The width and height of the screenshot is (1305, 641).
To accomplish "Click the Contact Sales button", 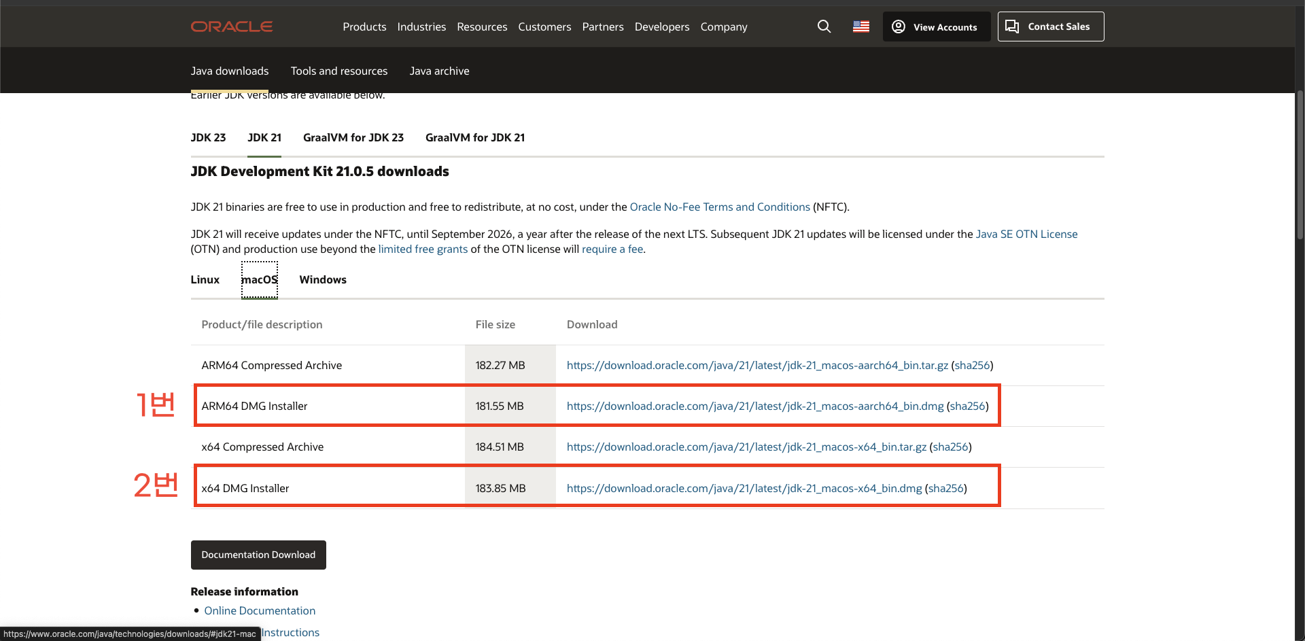I will pyautogui.click(x=1051, y=27).
